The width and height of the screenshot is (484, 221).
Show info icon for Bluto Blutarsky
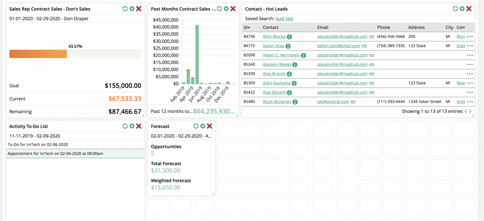[x=295, y=102]
